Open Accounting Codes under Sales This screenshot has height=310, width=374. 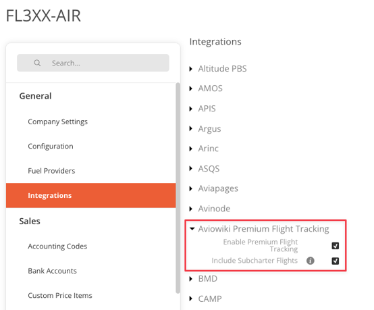tap(57, 247)
